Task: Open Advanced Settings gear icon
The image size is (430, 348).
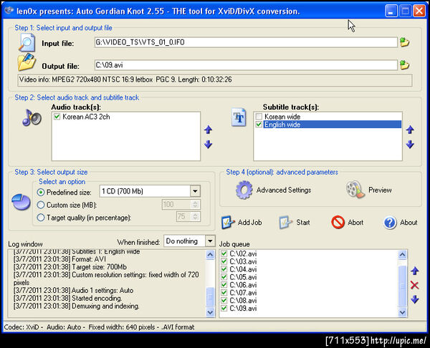Action: [244, 190]
